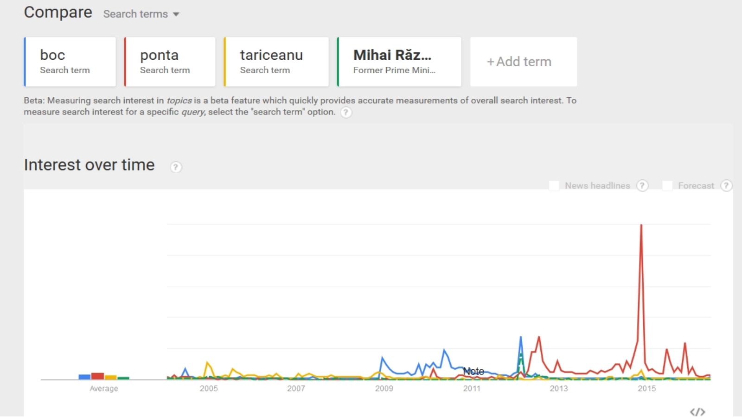Click the help icon beside the Beta note
This screenshot has height=417, width=742.
click(346, 112)
